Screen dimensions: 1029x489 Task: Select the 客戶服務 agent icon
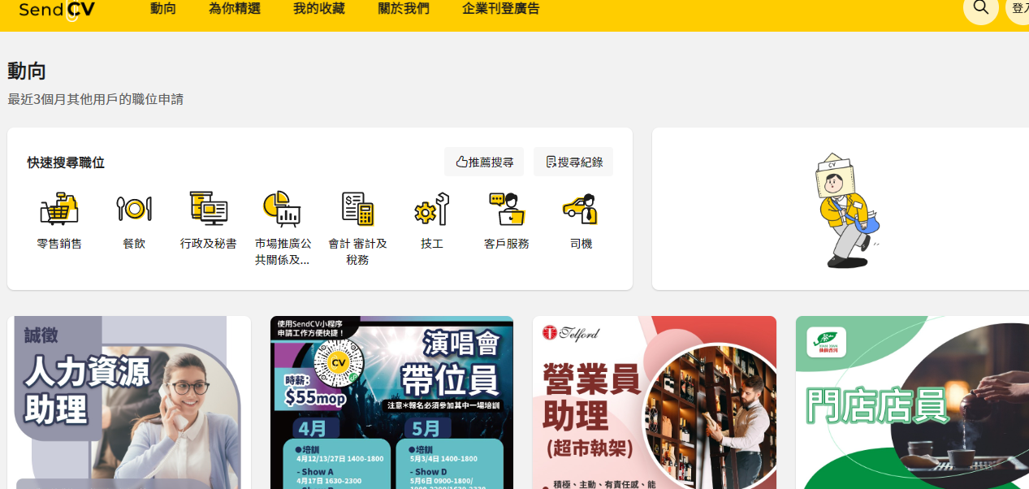click(x=507, y=209)
